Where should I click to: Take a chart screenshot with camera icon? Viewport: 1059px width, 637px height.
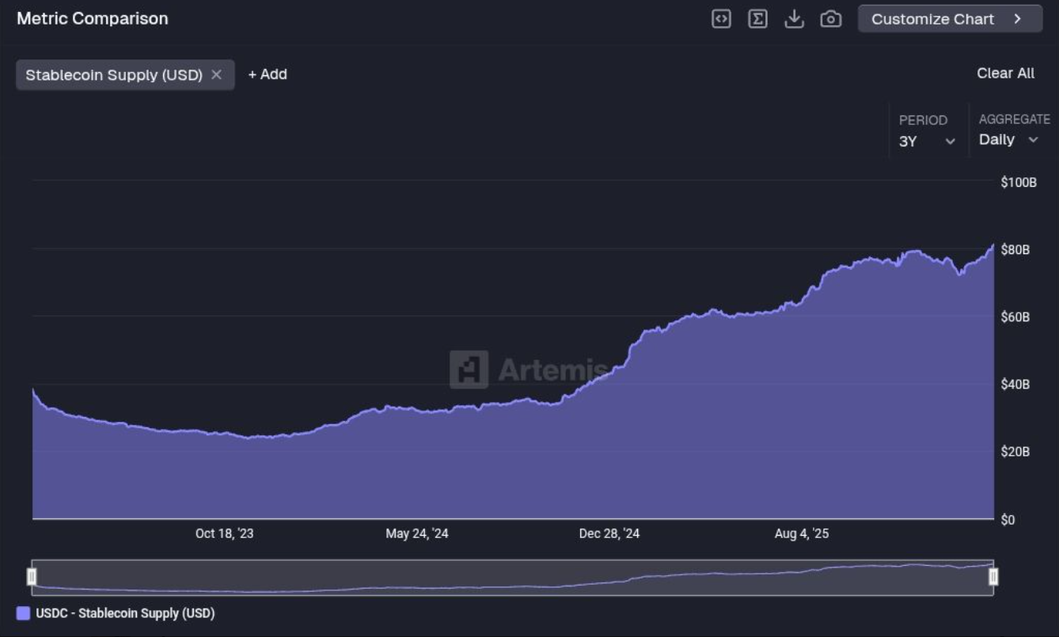830,19
